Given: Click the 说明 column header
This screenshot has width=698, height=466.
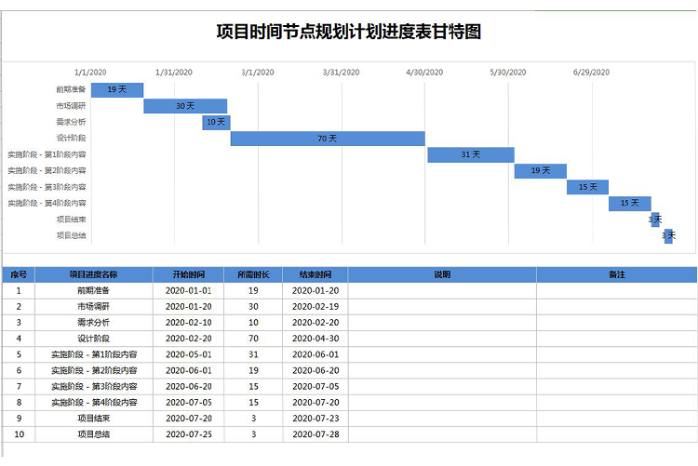Looking at the screenshot, I should [x=442, y=274].
